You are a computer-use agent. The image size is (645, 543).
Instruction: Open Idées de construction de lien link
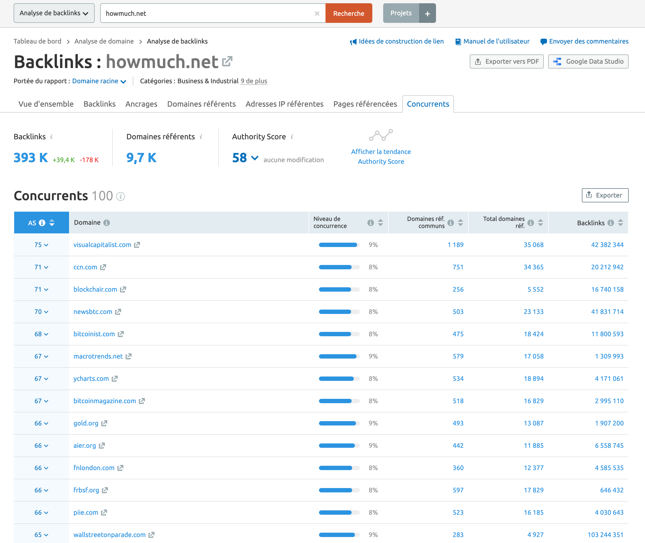click(x=397, y=41)
